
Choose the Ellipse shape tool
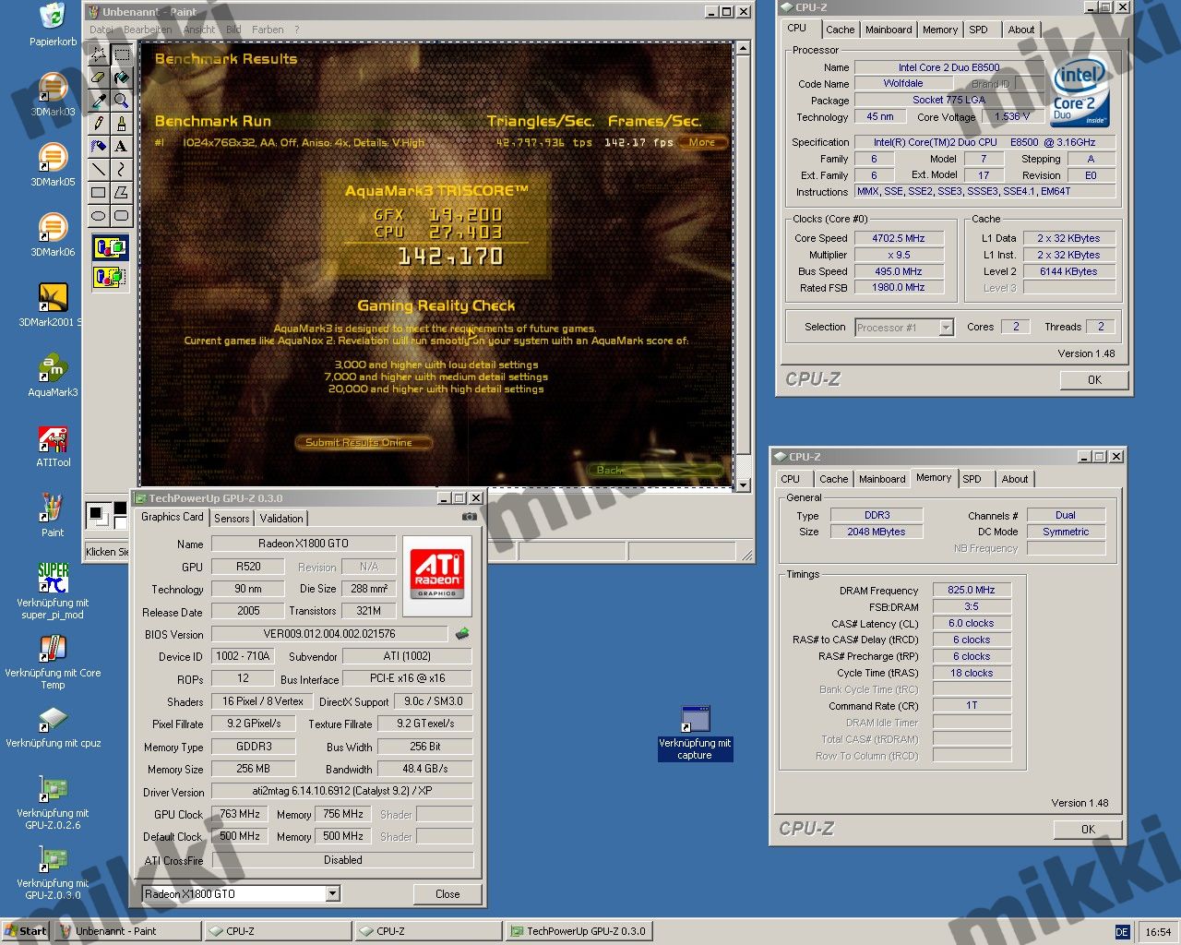point(99,216)
